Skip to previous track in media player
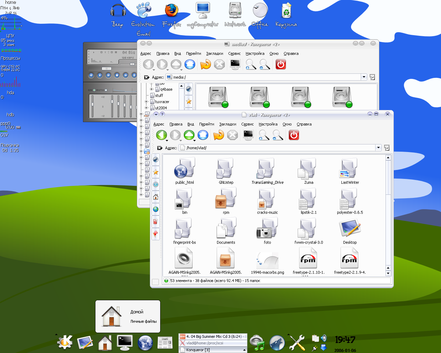 [91, 75]
